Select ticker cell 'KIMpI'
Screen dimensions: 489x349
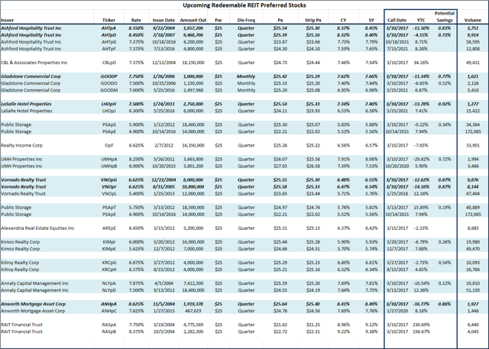108,242
